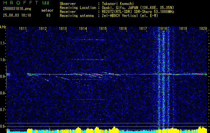Click the 1819 time marker
The width and height of the screenshot is (210, 133).
[183, 28]
